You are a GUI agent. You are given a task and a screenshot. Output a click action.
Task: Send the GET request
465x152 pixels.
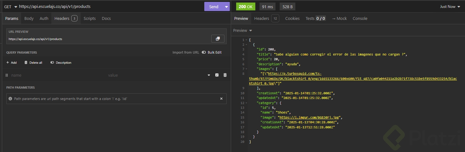tap(213, 7)
